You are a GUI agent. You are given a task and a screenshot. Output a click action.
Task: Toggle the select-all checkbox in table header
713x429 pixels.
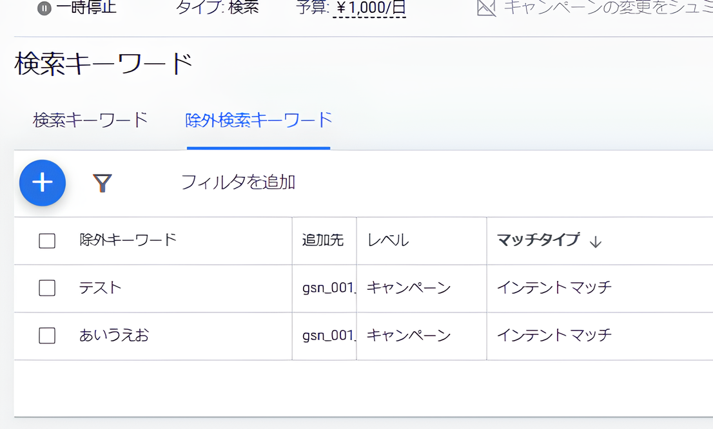click(47, 241)
